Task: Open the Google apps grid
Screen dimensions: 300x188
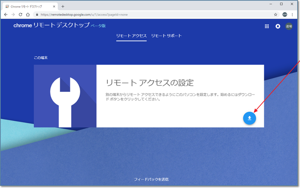Action: [x=267, y=27]
